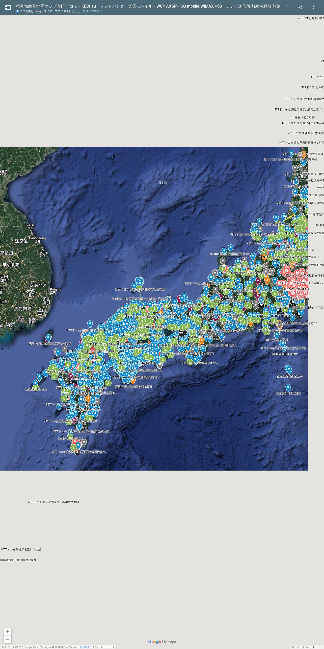The image size is (324, 649).
Task: Open the map legend side panel
Action: click(8, 8)
